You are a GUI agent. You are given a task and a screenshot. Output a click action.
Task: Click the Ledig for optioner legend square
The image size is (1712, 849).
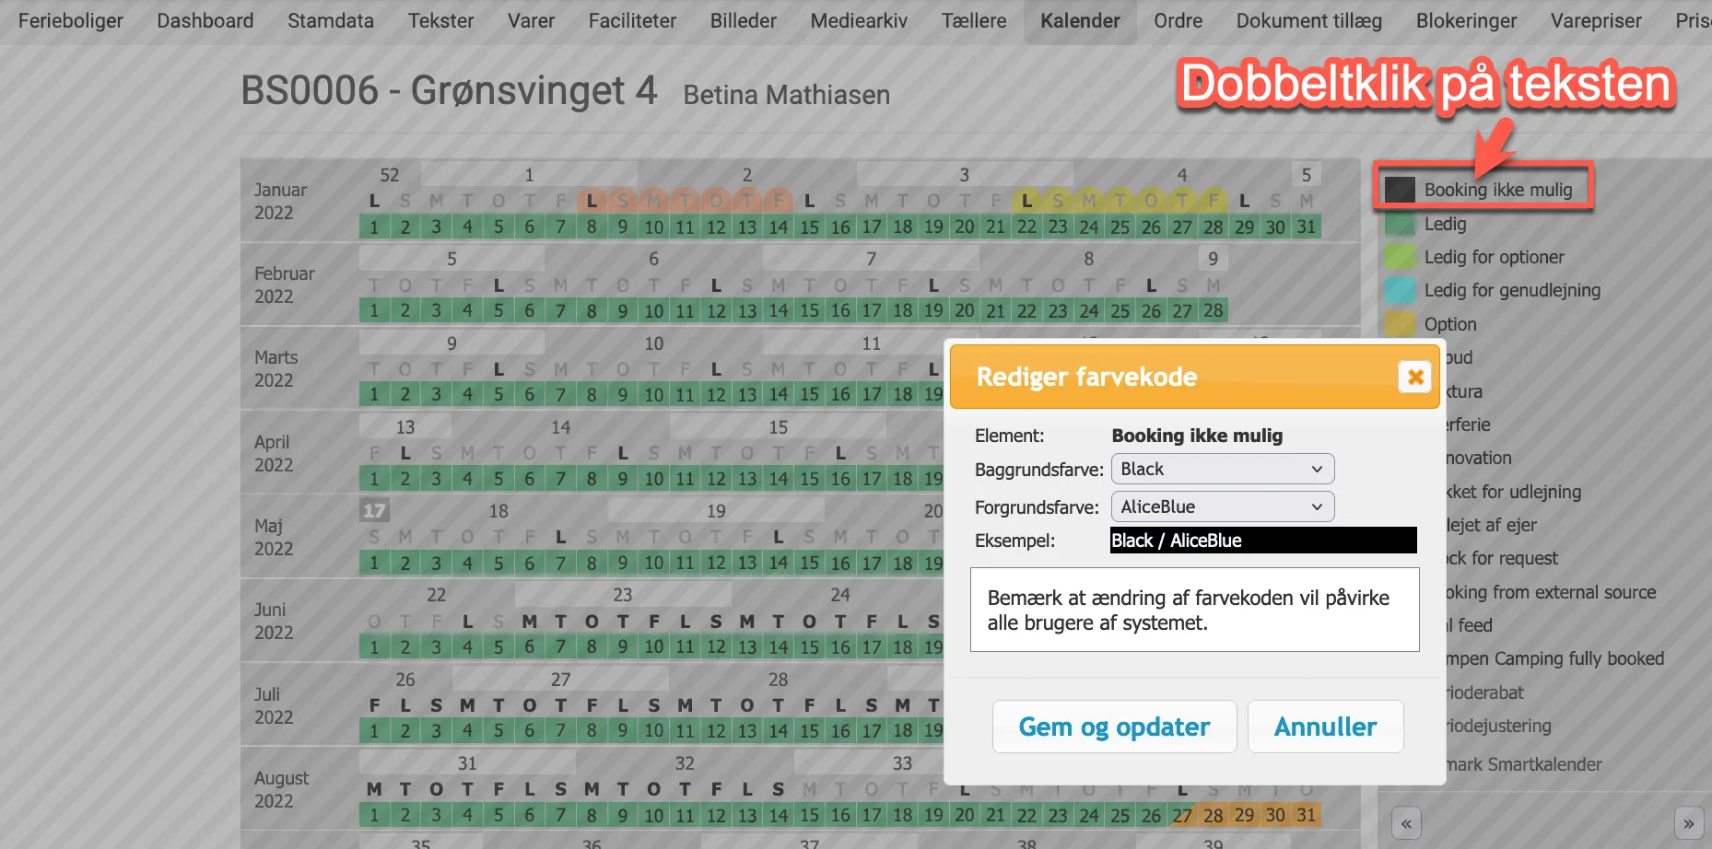pos(1399,257)
